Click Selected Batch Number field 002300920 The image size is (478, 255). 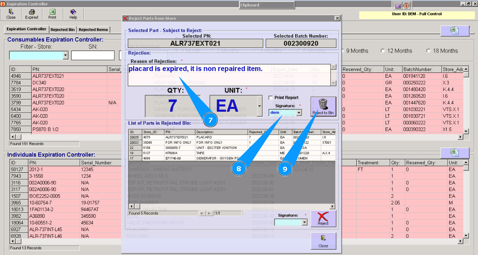[301, 43]
